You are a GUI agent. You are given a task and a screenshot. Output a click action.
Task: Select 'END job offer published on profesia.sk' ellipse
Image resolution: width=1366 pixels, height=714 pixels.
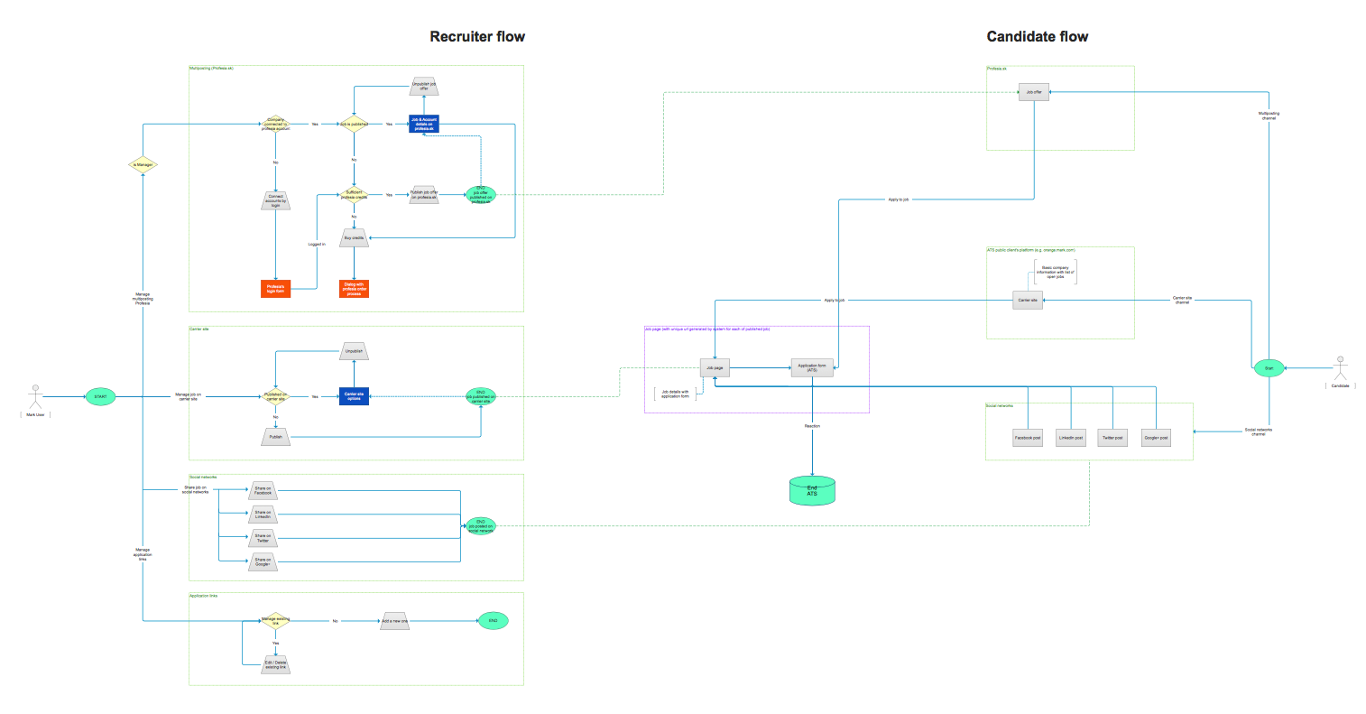coord(481,194)
